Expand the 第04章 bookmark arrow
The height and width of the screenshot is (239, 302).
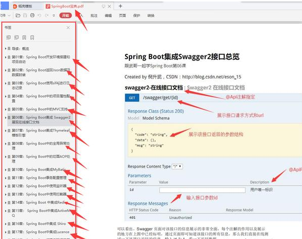click(6, 96)
